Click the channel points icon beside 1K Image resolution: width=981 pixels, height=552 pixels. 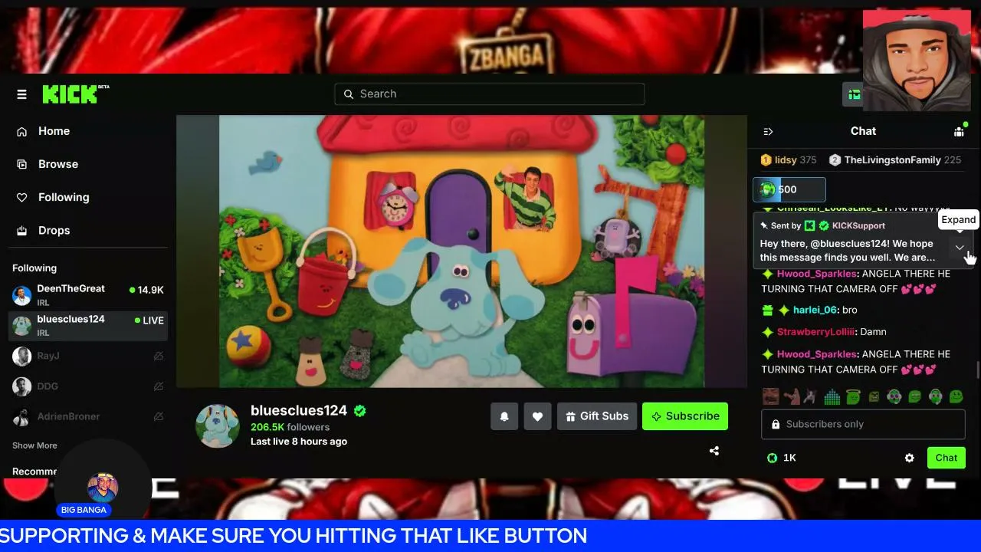pyautogui.click(x=772, y=458)
